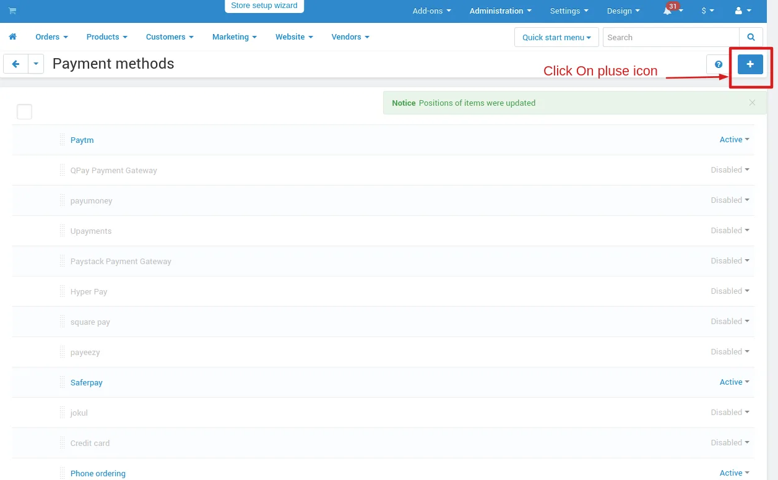Open the Upayments payment method
778x480 pixels.
(x=91, y=231)
